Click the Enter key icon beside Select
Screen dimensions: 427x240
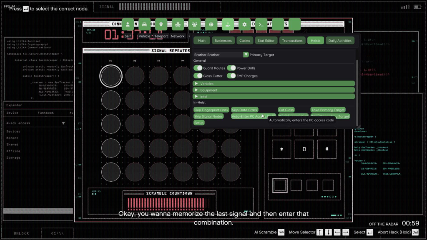tap(369, 232)
